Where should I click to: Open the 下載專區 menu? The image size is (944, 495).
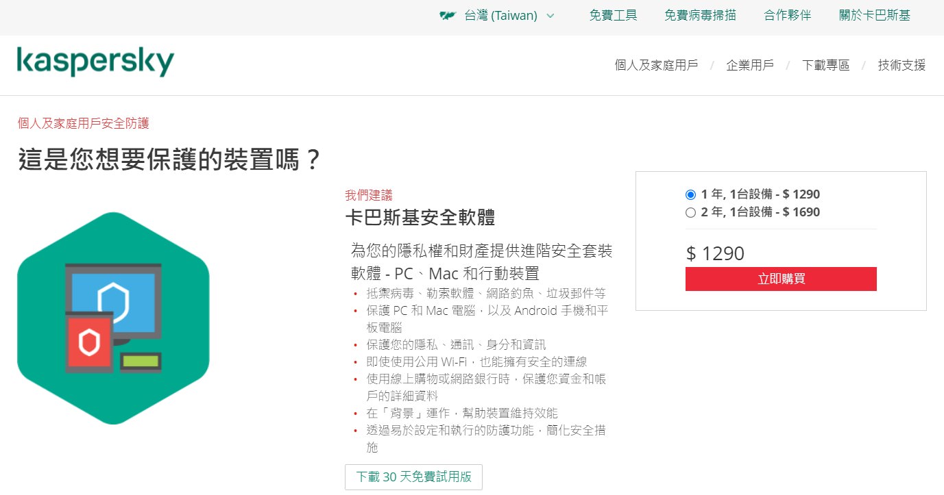[825, 65]
